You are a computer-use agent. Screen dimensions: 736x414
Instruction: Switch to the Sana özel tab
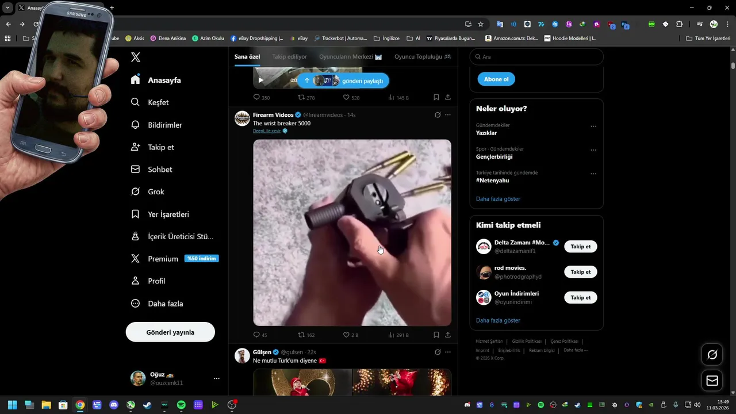(x=247, y=56)
